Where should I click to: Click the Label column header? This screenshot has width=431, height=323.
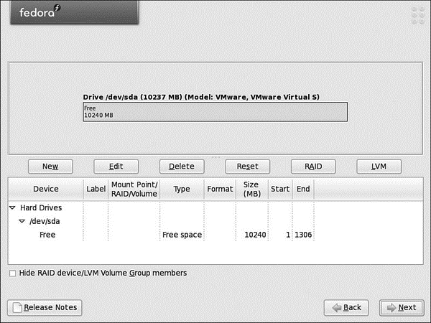(x=96, y=189)
